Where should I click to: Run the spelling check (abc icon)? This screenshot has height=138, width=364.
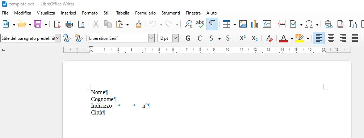200,24
